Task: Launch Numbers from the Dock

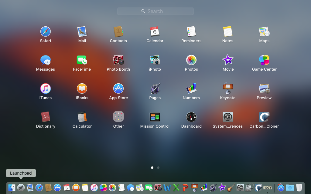Action: 204,188
